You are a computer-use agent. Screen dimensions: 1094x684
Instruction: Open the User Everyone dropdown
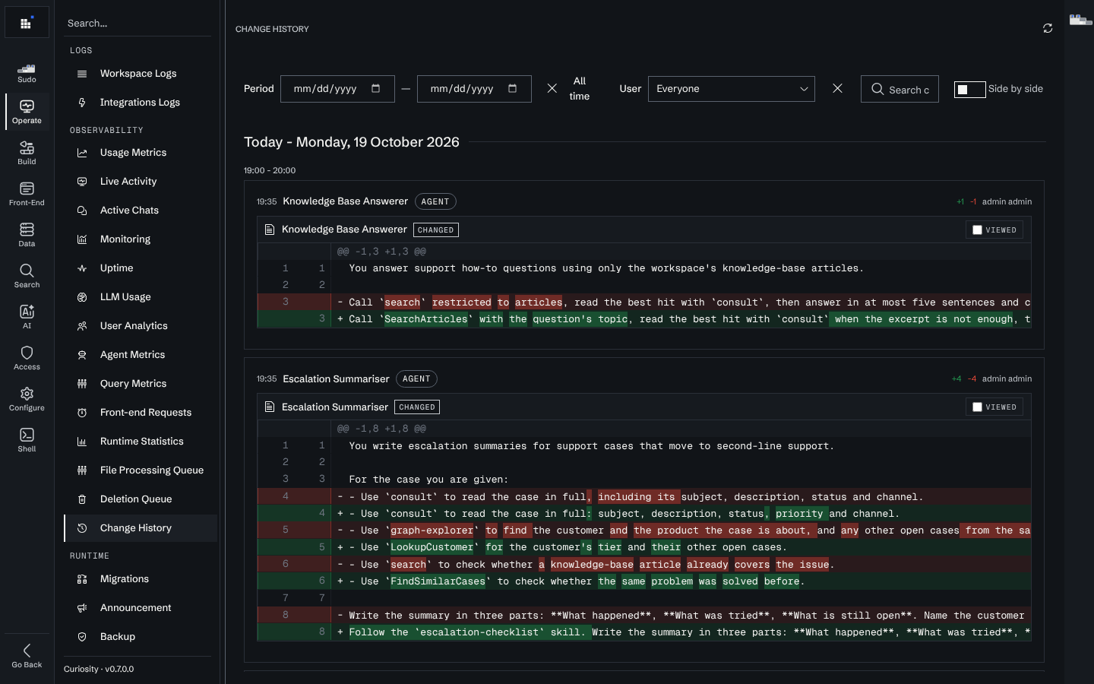(x=732, y=89)
